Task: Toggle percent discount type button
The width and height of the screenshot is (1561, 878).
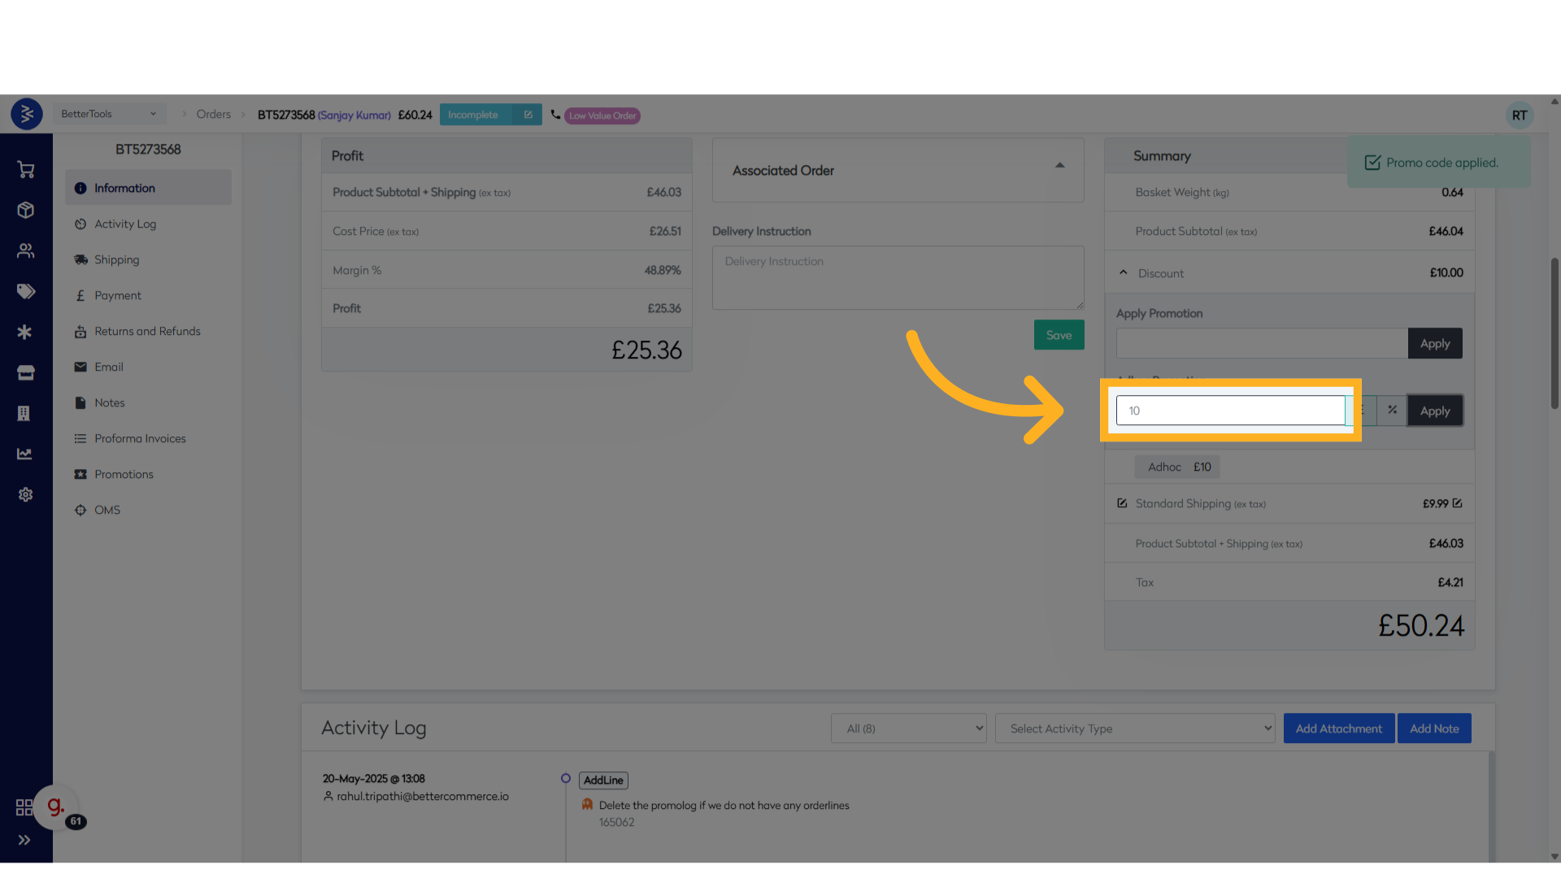Action: pyautogui.click(x=1392, y=411)
